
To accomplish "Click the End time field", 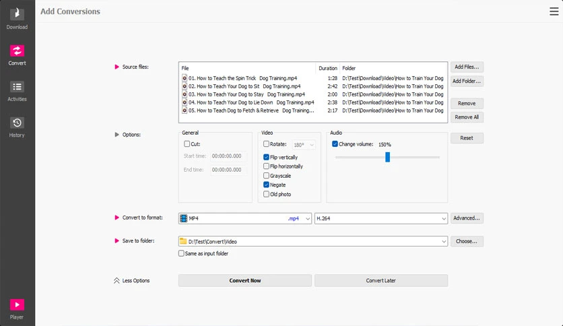I will 228,170.
